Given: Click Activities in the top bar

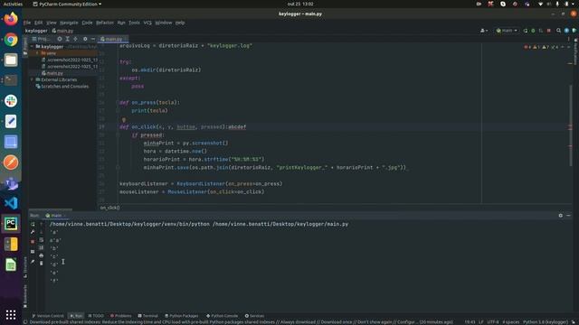Looking at the screenshot, I should 13,4.
